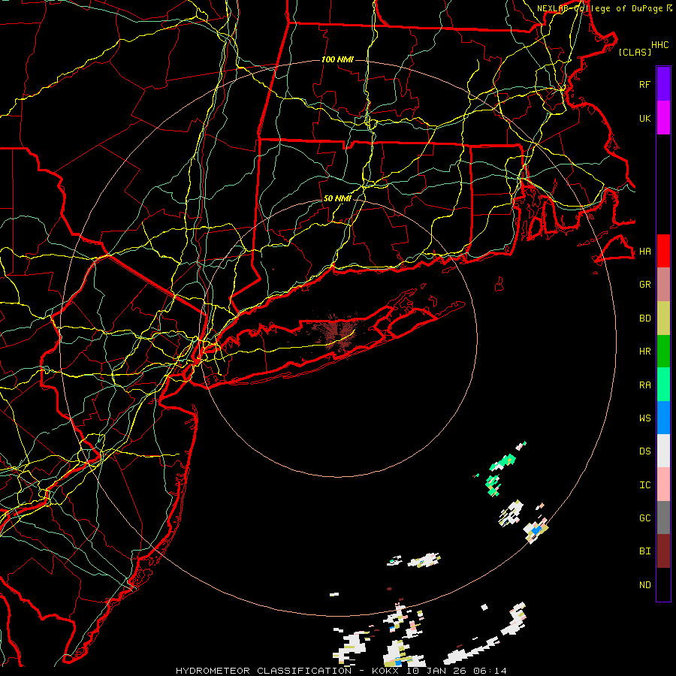Viewport: 676px width, 676px height.
Task: Click the "50 NMI" range ring label
Action: pyautogui.click(x=337, y=199)
